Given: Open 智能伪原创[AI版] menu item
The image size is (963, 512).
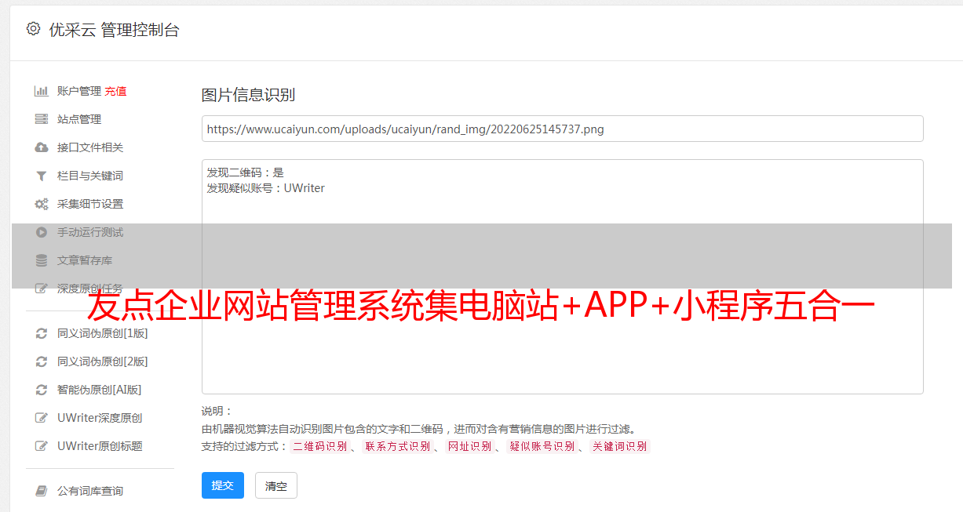Looking at the screenshot, I should [100, 390].
